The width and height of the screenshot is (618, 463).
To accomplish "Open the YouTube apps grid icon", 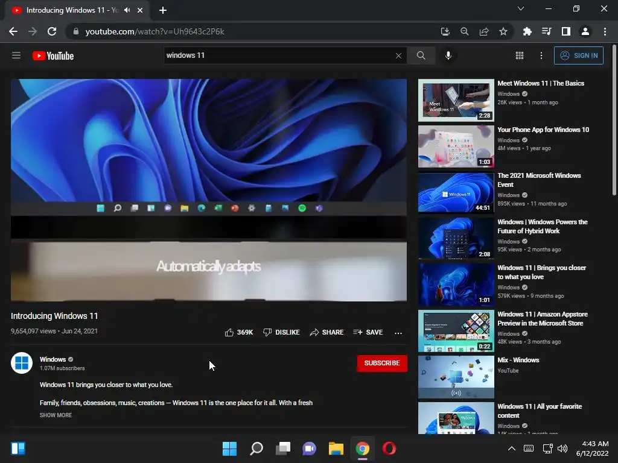I will [x=520, y=55].
